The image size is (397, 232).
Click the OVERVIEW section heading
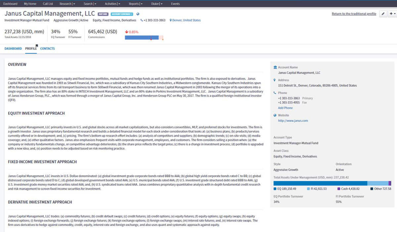[17, 65]
